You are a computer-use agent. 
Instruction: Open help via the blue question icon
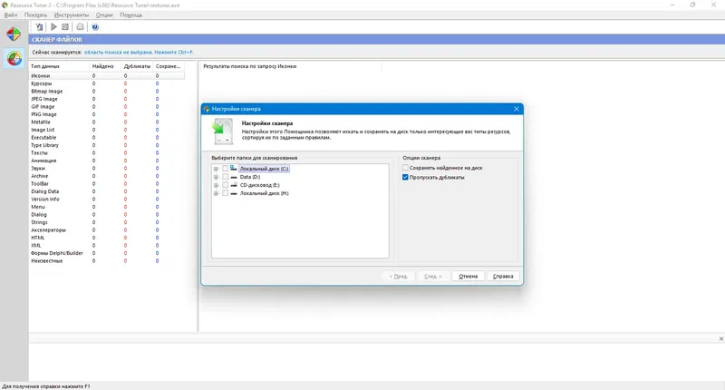pyautogui.click(x=95, y=27)
